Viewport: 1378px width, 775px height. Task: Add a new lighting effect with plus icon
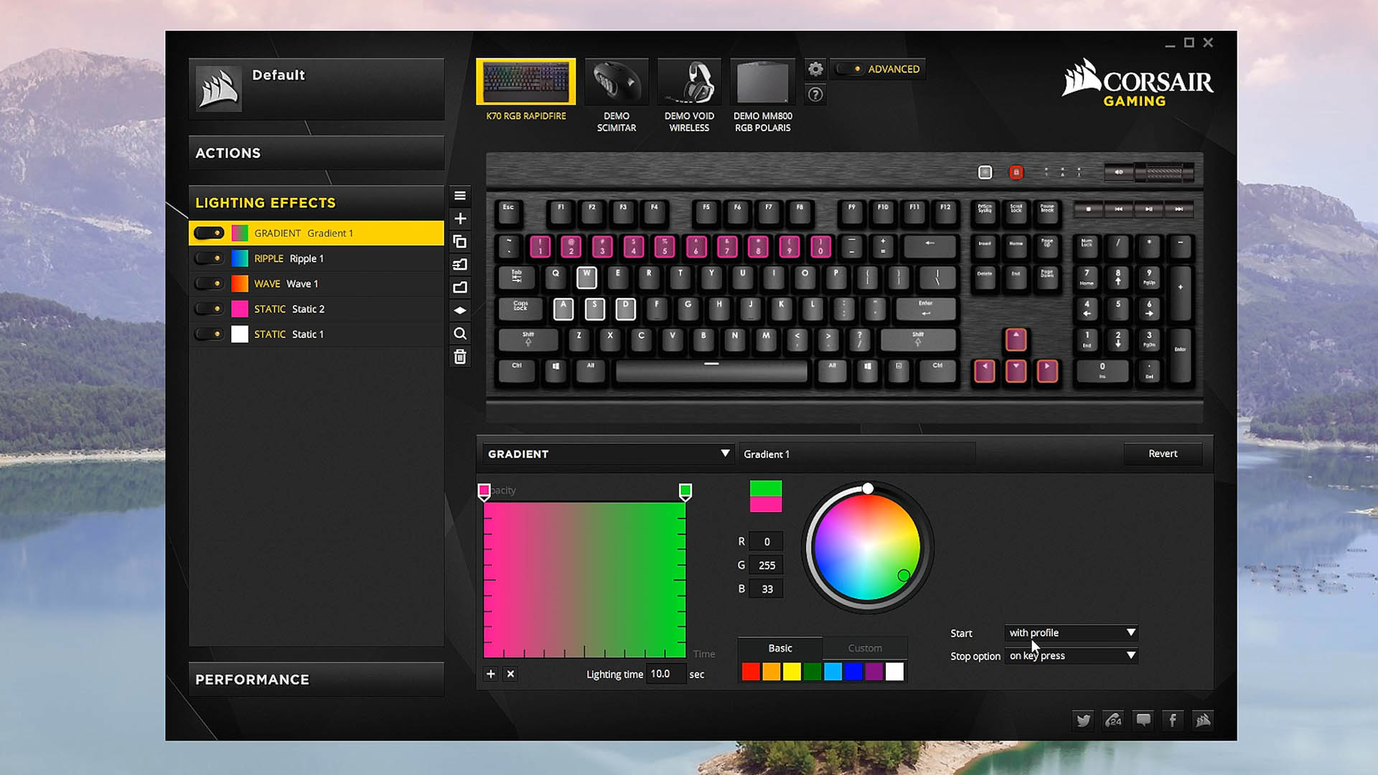(x=460, y=218)
